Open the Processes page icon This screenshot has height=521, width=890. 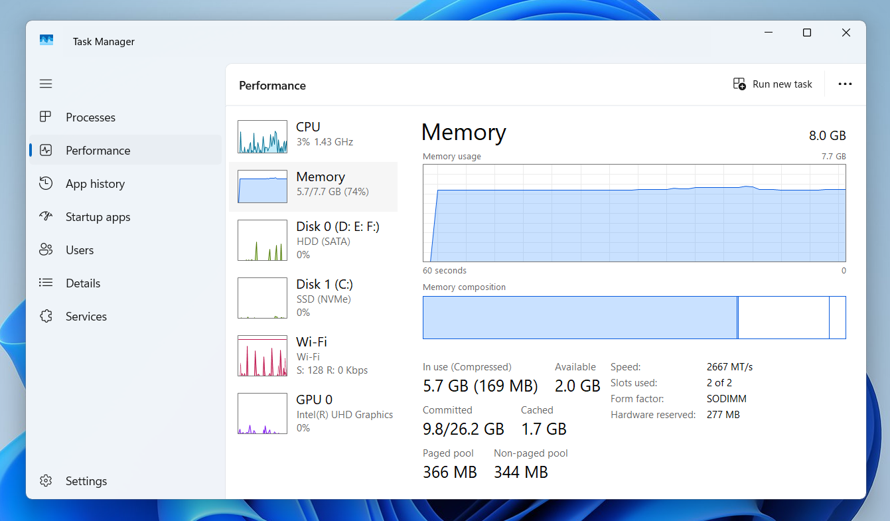pyautogui.click(x=46, y=117)
